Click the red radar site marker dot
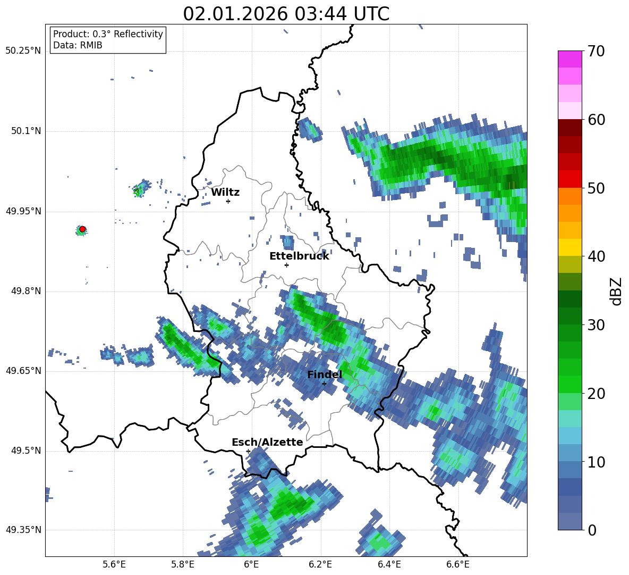The height and width of the screenshot is (575, 629). (x=82, y=229)
